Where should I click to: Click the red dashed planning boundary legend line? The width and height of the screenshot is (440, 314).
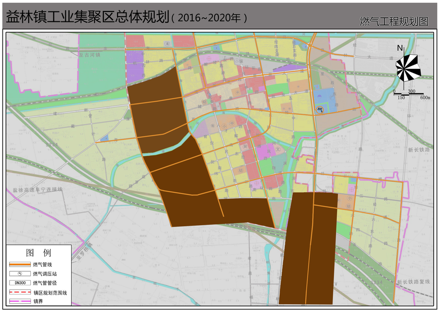(20, 292)
